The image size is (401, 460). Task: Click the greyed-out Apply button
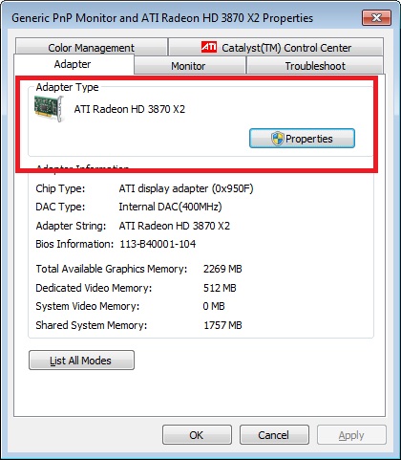coord(351,435)
